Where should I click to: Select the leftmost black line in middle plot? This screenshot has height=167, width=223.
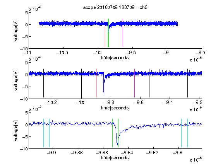[x=43, y=83]
